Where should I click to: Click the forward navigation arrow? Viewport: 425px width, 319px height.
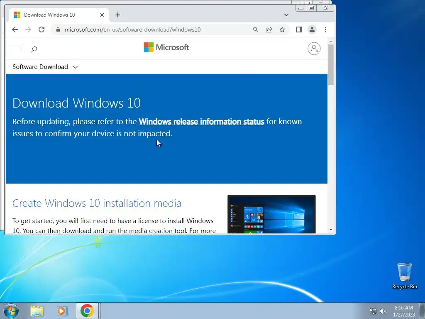click(28, 29)
